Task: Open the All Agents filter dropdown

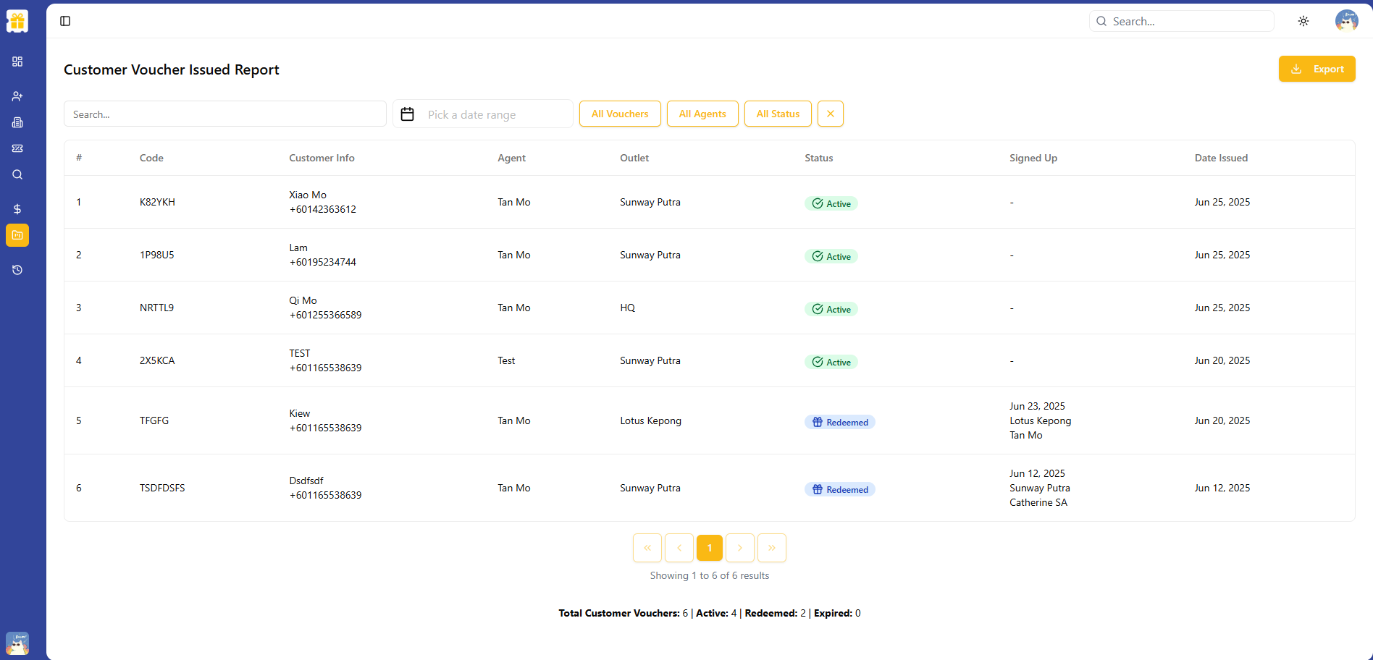Action: pos(702,114)
